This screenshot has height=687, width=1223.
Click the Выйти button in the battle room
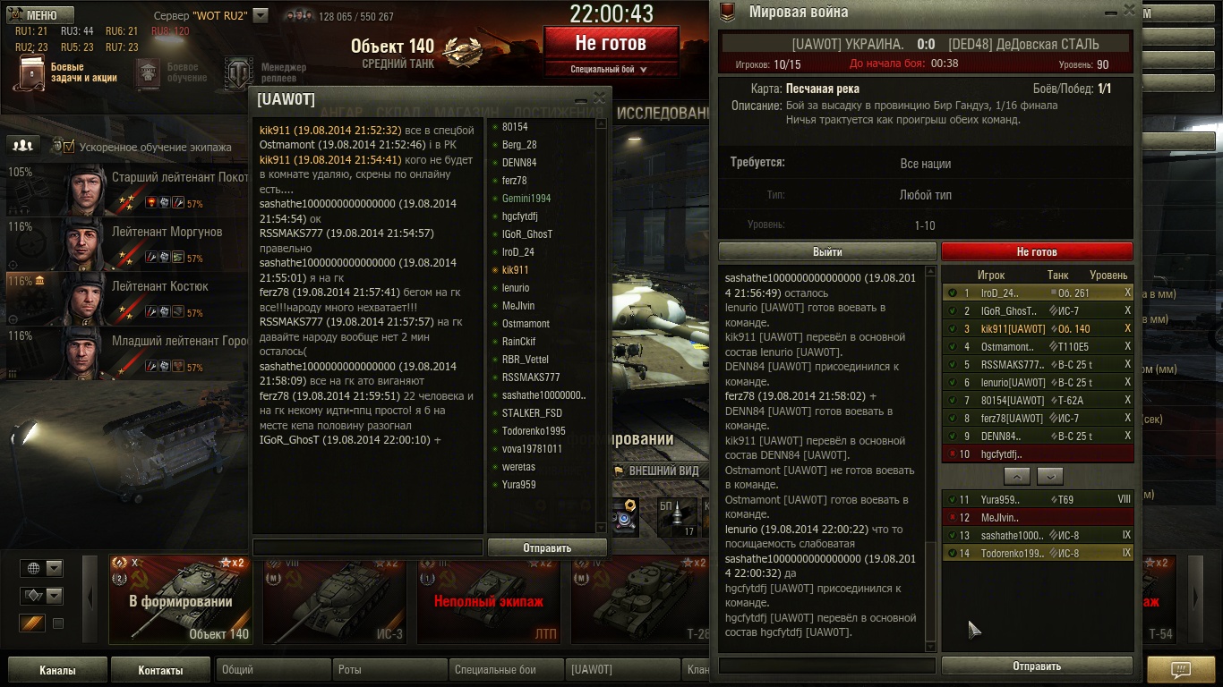827,252
